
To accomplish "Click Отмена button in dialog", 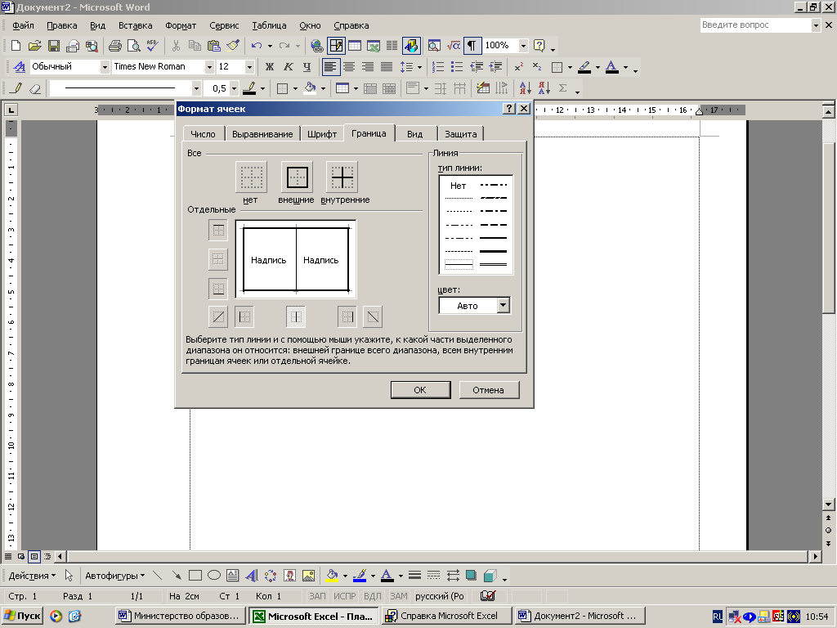I will coord(488,390).
